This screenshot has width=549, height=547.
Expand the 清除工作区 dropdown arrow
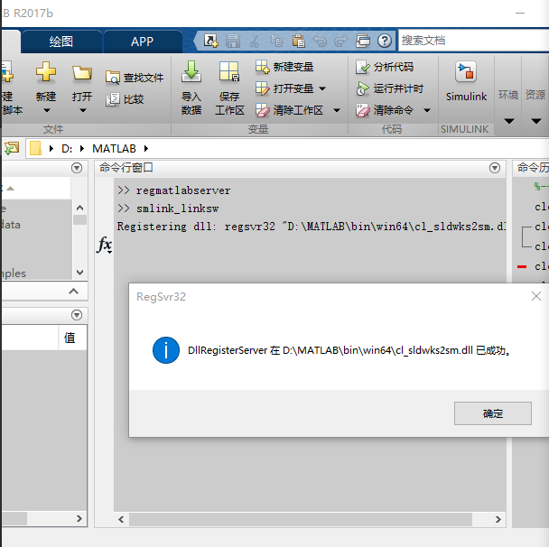tap(337, 111)
